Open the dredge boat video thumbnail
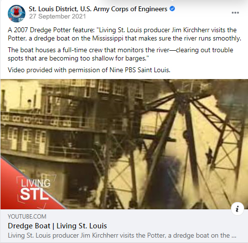 tap(124, 144)
